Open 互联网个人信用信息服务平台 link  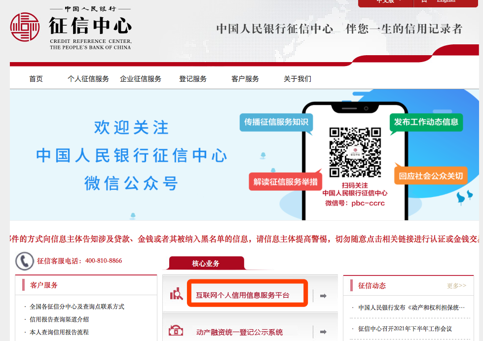click(243, 295)
